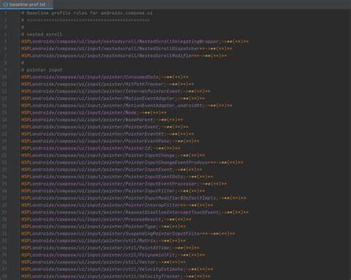Click the SuspendingPointerInputFilter rule line
351x280 pixels.
(128, 233)
